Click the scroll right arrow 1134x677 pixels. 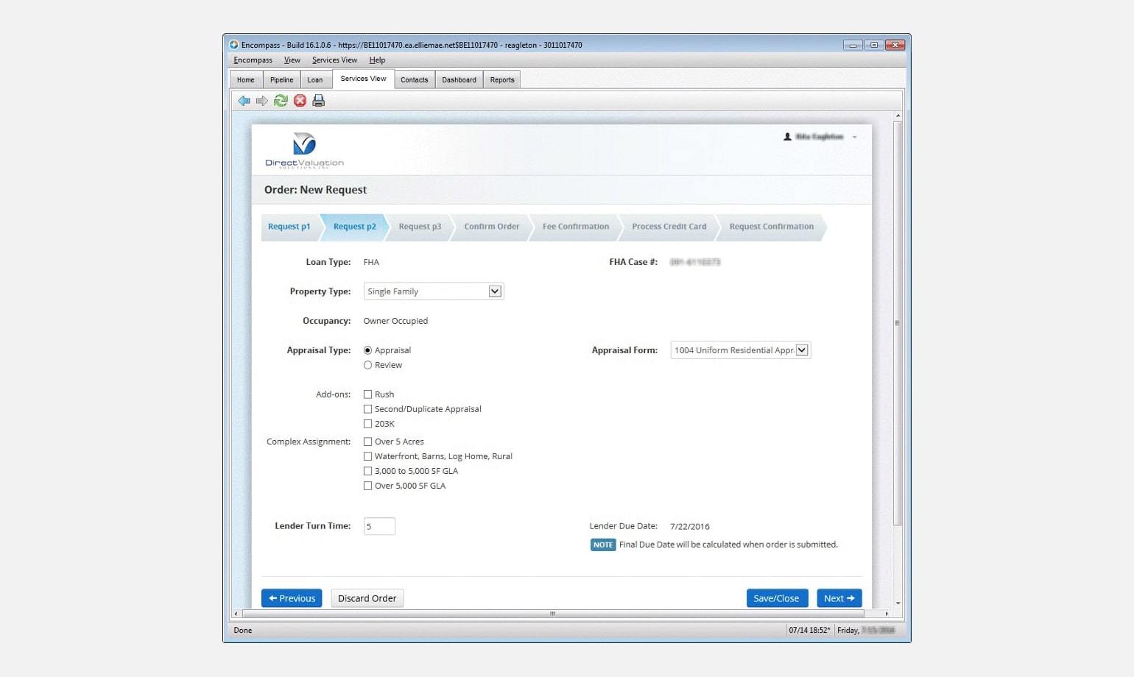(x=887, y=614)
